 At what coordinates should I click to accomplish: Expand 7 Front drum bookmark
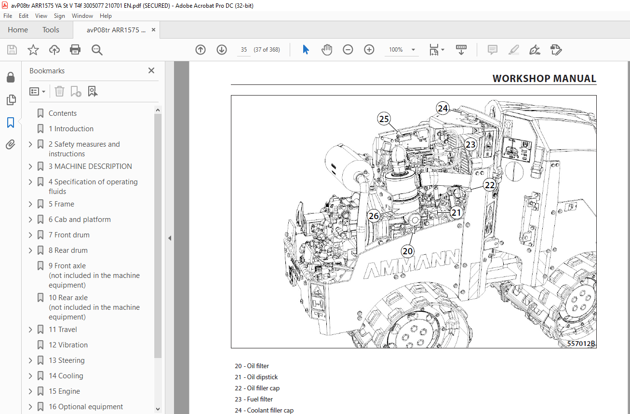pos(30,235)
